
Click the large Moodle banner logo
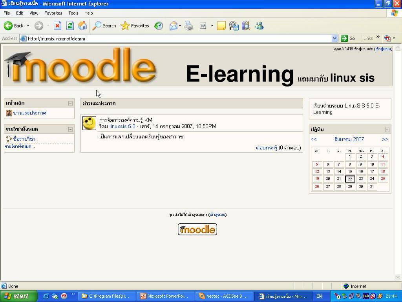point(81,66)
